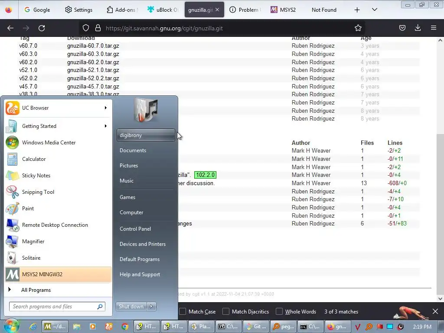The image size is (444, 333).
Task: Open tag v45.7.0
Action: click(28, 87)
